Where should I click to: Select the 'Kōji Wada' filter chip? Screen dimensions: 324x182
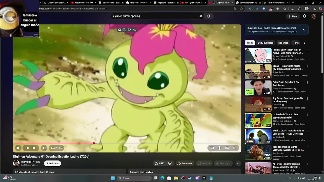283,43
